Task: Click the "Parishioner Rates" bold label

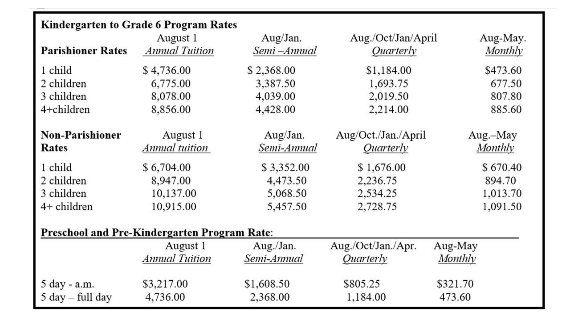Action: coord(84,51)
